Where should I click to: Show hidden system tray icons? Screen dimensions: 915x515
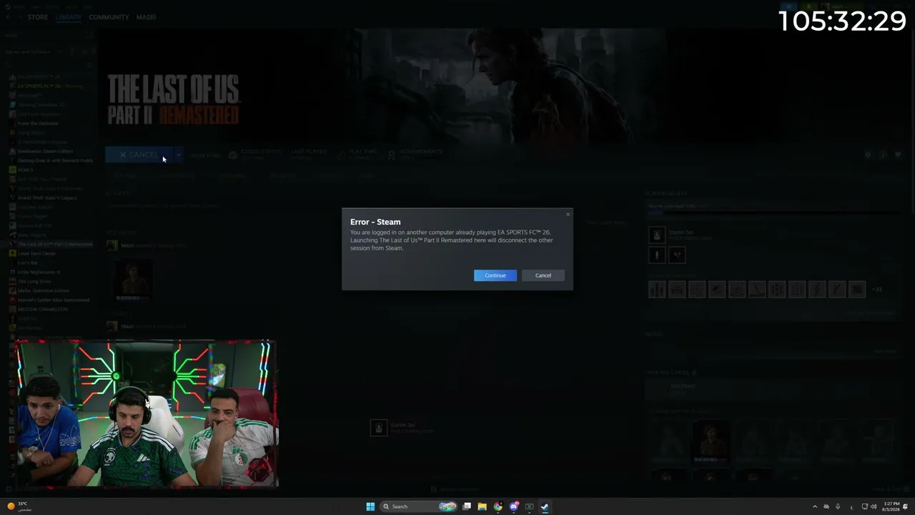point(814,506)
